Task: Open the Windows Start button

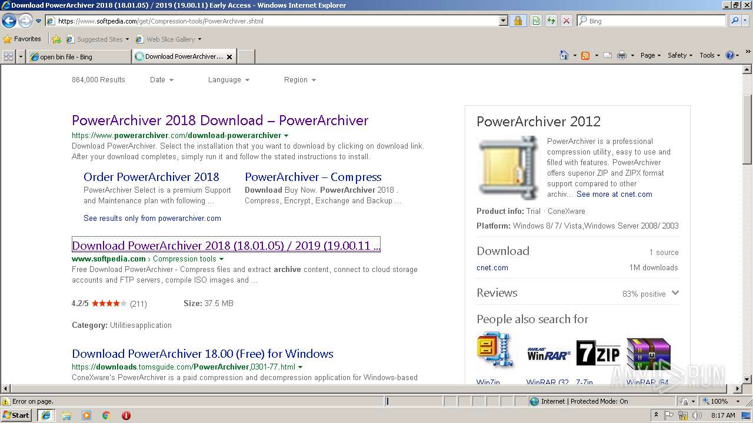Action: 16,415
